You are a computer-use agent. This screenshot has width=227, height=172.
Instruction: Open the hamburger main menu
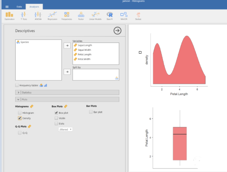tap(7, 6)
